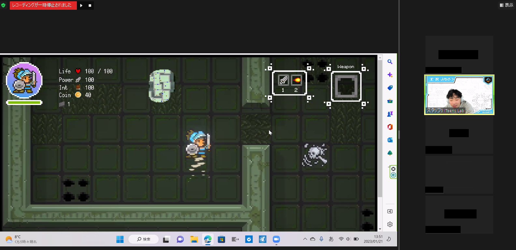
Task: Click the Life value 100 / 100
Action: click(x=99, y=71)
